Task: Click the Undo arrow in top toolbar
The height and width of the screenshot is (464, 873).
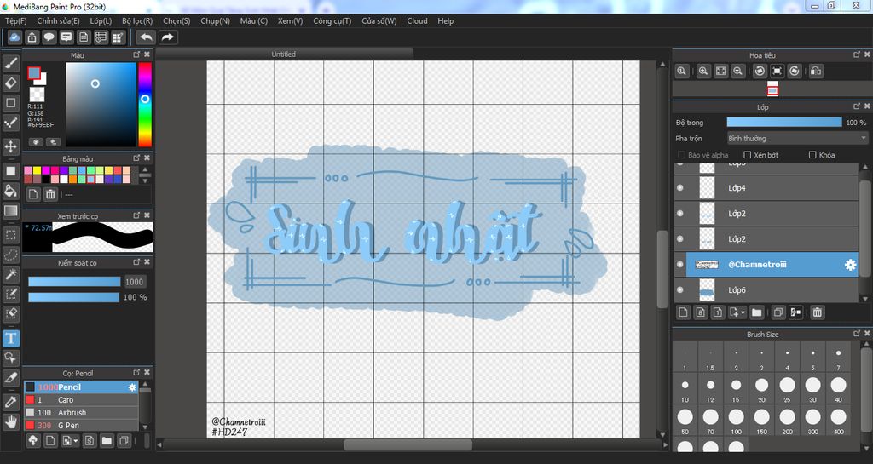Action: click(146, 37)
